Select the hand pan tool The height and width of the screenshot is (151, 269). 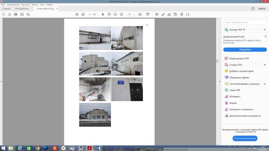click(109, 14)
